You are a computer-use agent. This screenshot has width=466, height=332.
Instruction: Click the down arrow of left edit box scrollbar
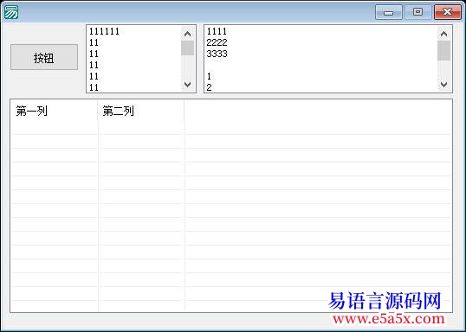click(x=188, y=85)
